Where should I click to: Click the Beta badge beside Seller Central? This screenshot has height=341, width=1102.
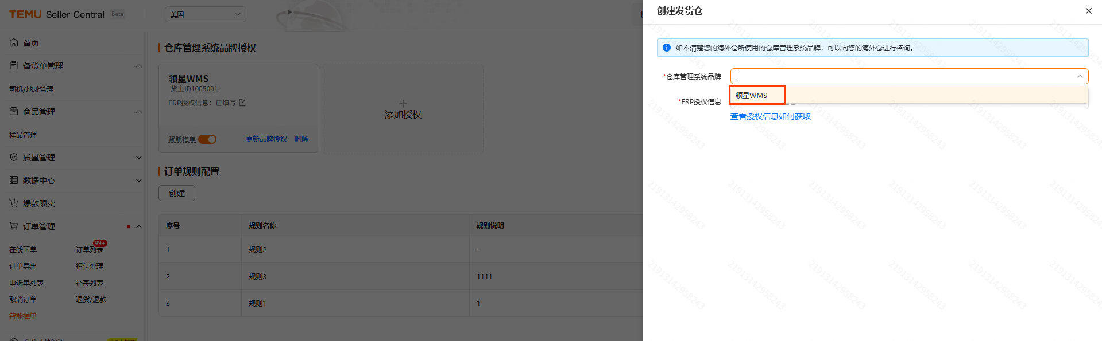tap(117, 14)
